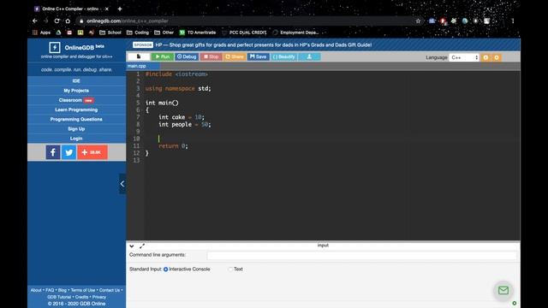Click the New File icon in toolbar
The height and width of the screenshot is (308, 548).
(x=139, y=56)
